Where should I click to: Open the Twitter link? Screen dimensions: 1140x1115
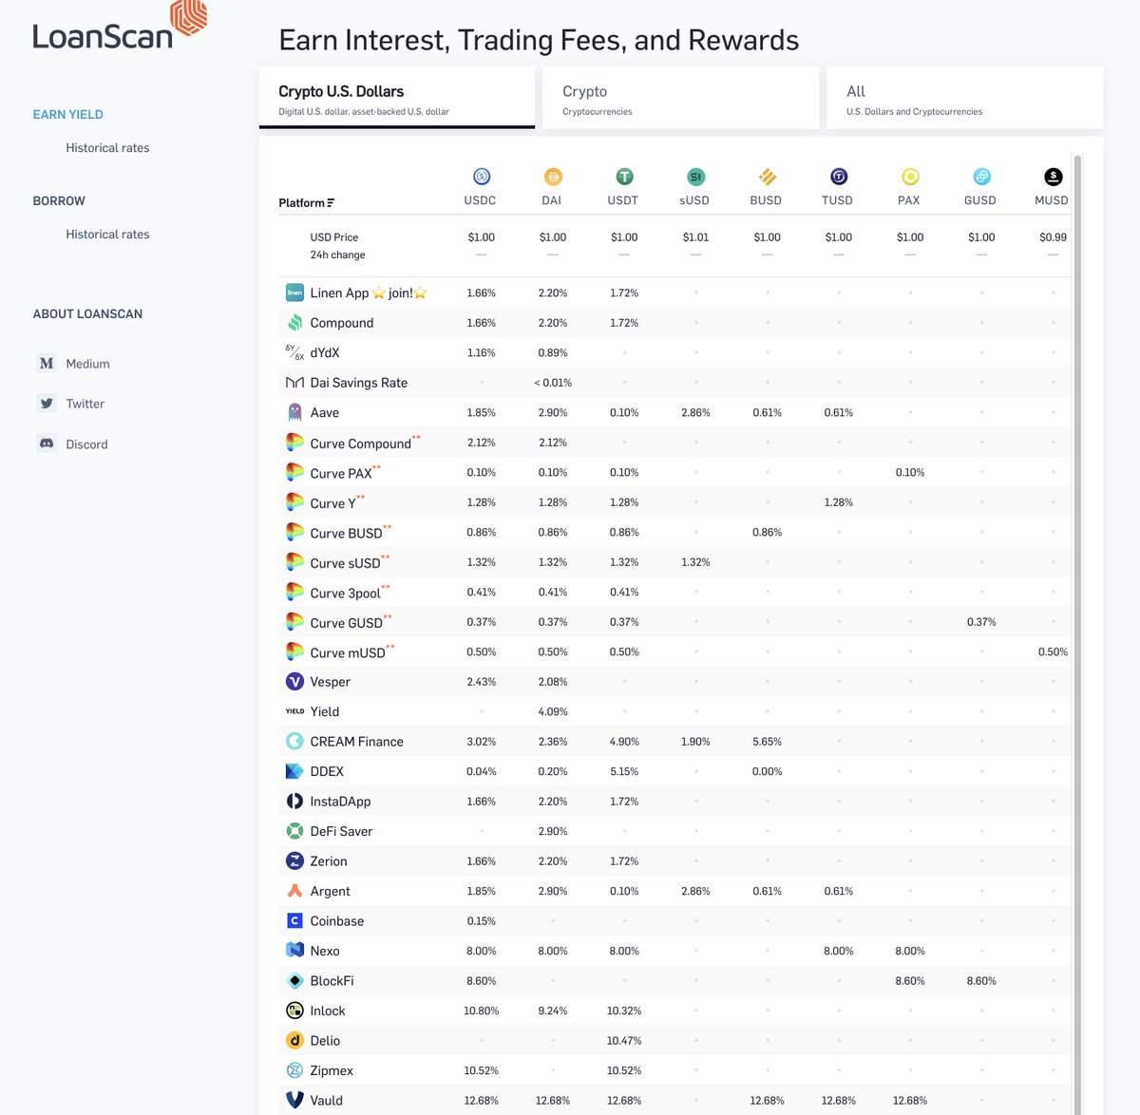[x=85, y=404]
